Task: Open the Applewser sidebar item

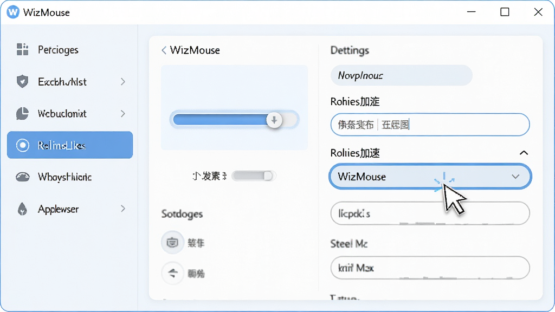Action: [x=70, y=209]
